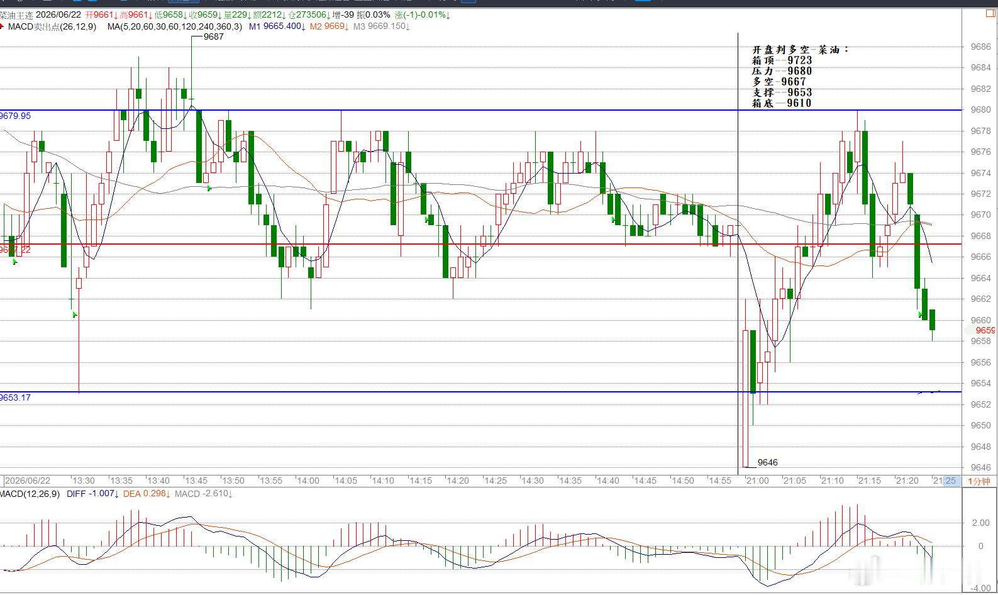This screenshot has height=595, width=998.
Task: Click the M3 9669.150 moving average value
Action: click(382, 26)
